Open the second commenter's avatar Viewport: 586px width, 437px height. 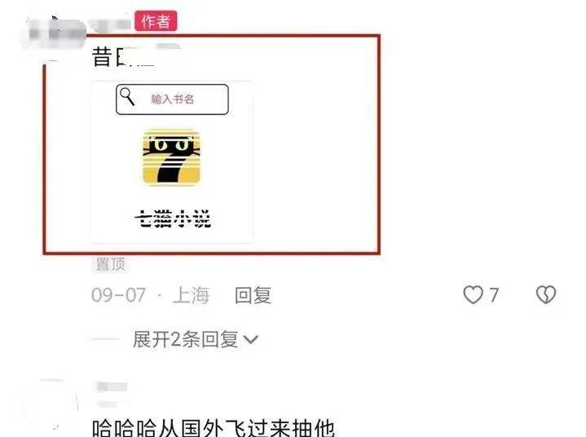point(52,404)
